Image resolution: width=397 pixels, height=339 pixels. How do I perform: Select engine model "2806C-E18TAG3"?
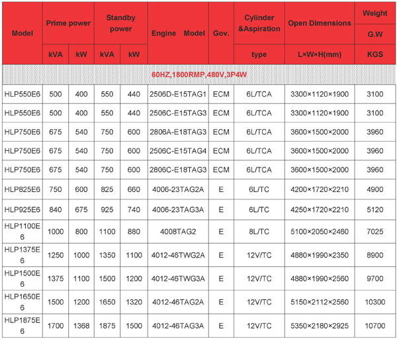tap(178, 169)
